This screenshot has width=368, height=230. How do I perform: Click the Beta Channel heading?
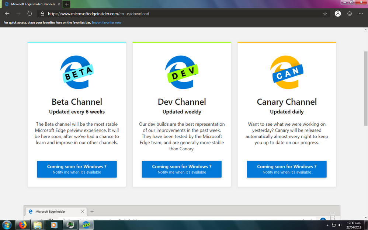[x=77, y=102]
